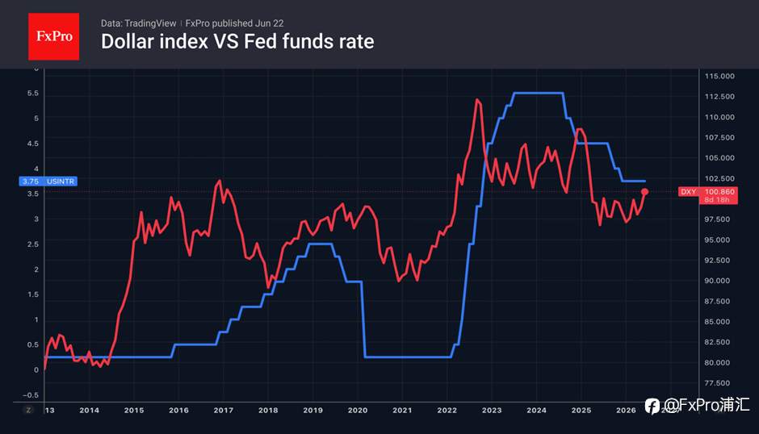Select the 2023 label on the time axis

492,411
